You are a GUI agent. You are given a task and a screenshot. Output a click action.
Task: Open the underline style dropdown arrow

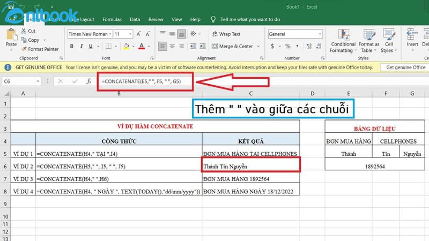98,46
